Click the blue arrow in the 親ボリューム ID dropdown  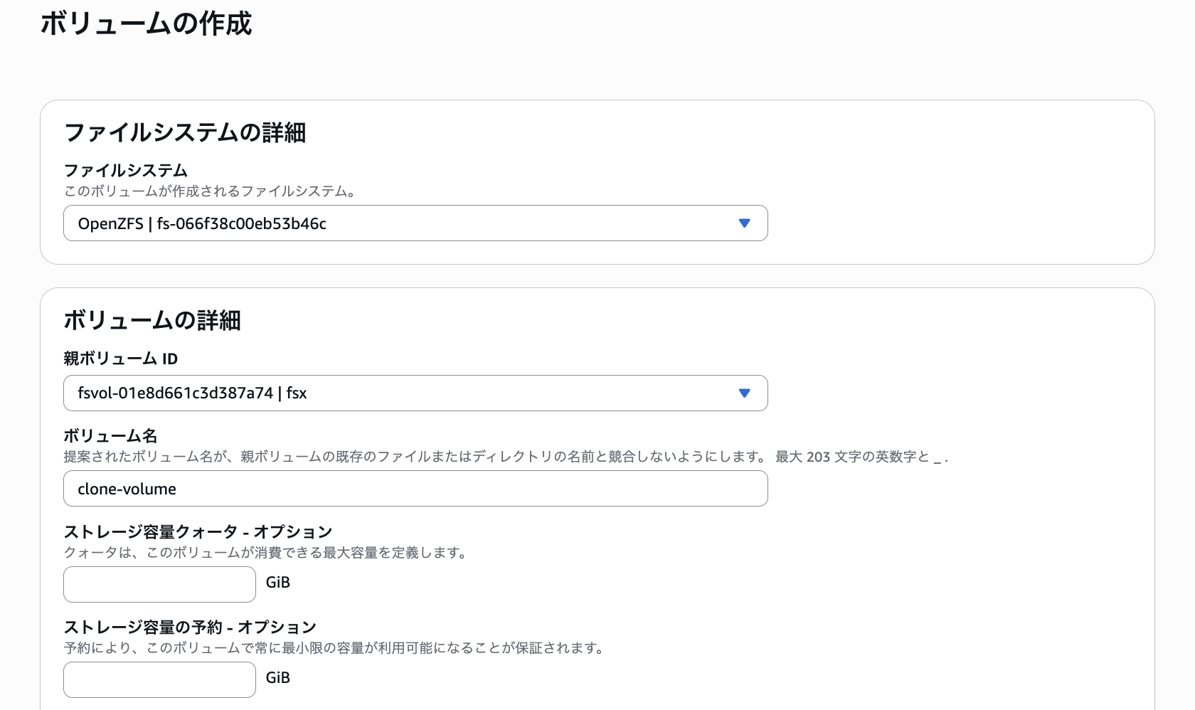[x=744, y=393]
